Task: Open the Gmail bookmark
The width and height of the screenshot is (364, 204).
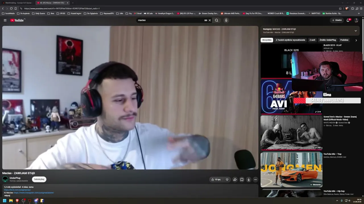Action: tap(138, 13)
